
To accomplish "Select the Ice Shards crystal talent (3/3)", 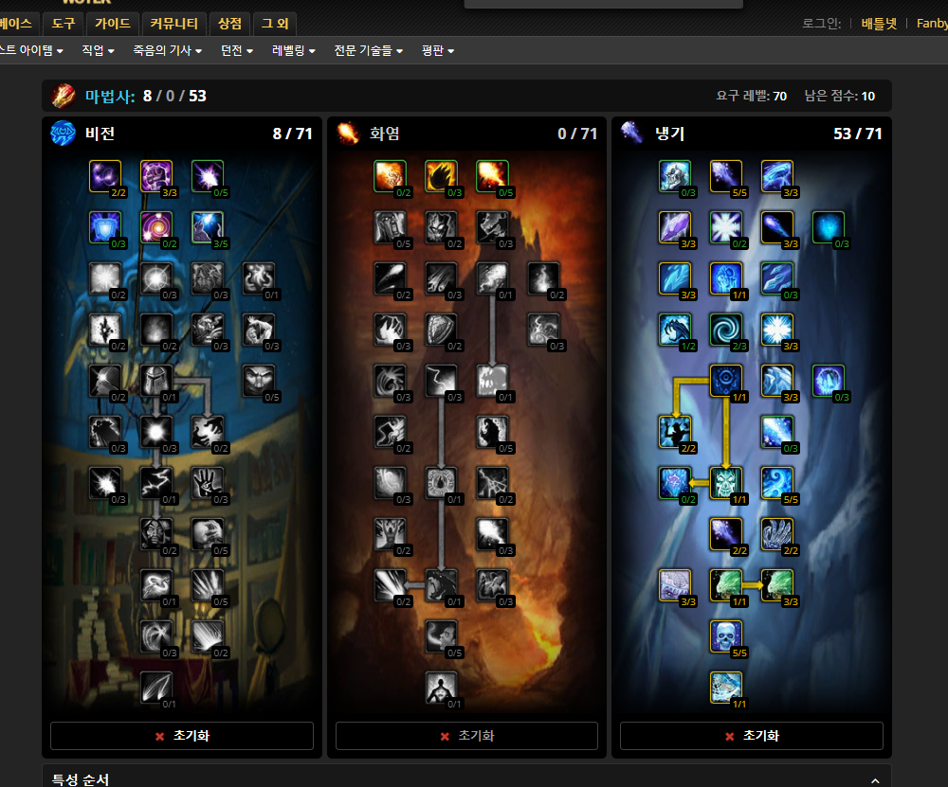I will coord(675,227).
